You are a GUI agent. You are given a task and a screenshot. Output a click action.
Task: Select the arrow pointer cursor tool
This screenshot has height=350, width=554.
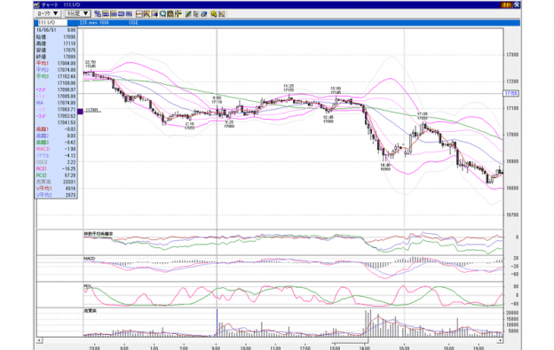[195, 14]
